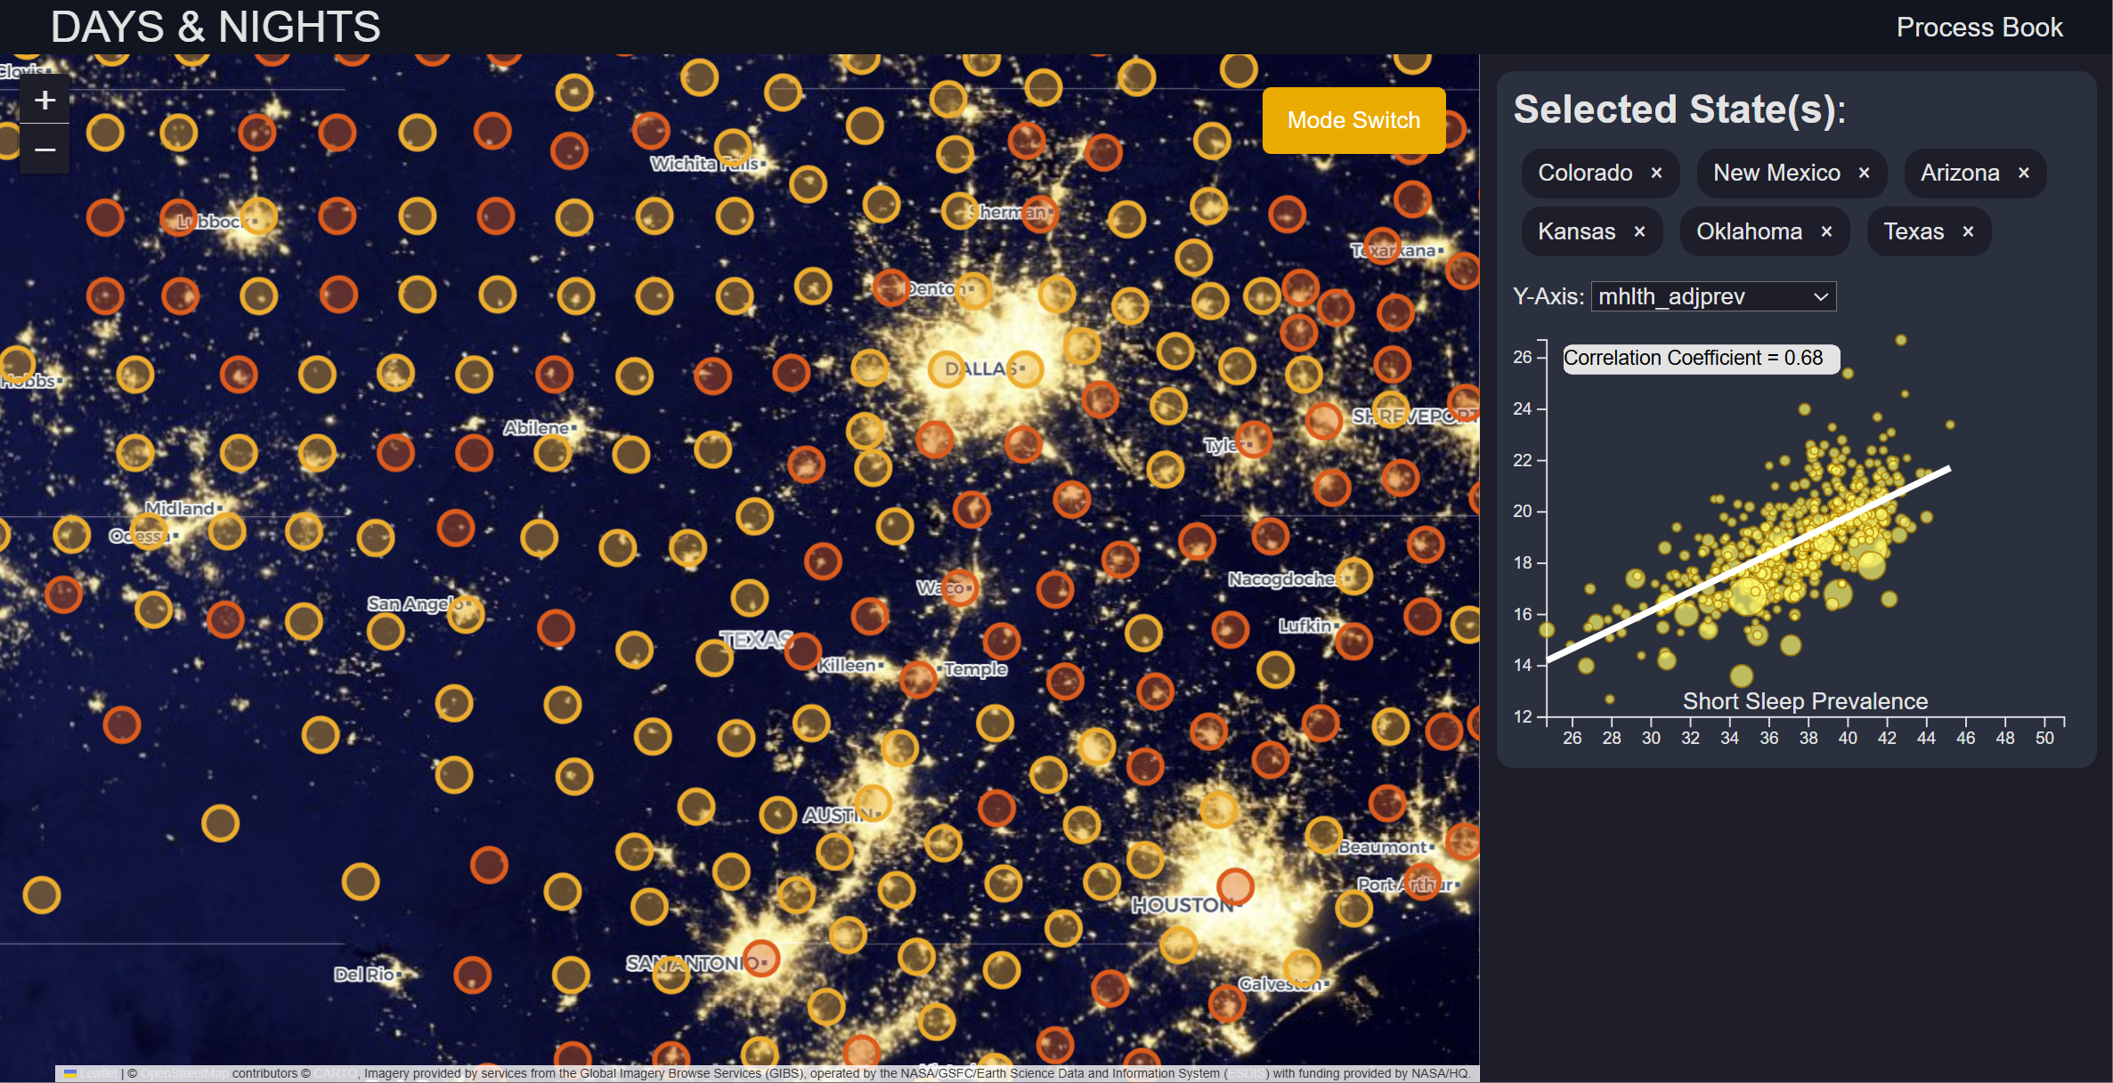2113x1083 pixels.
Task: Remove Arizona from selected states
Action: coord(2023,174)
